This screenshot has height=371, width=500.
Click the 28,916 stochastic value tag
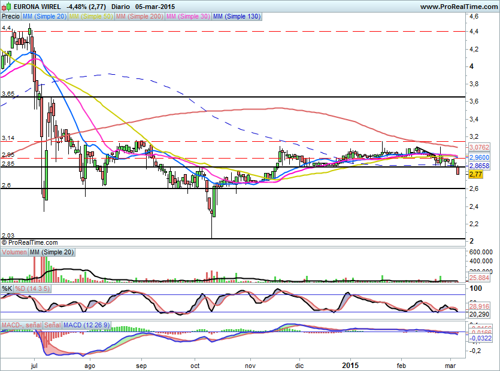tap(479, 306)
